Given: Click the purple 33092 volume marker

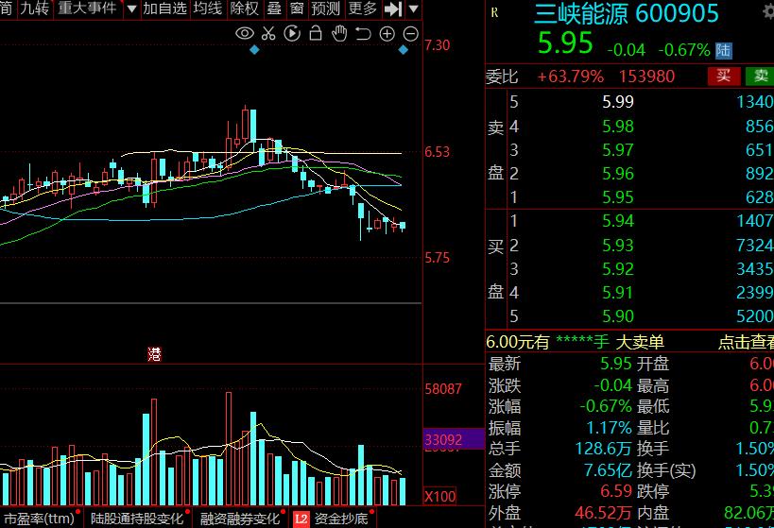Looking at the screenshot, I should [443, 440].
